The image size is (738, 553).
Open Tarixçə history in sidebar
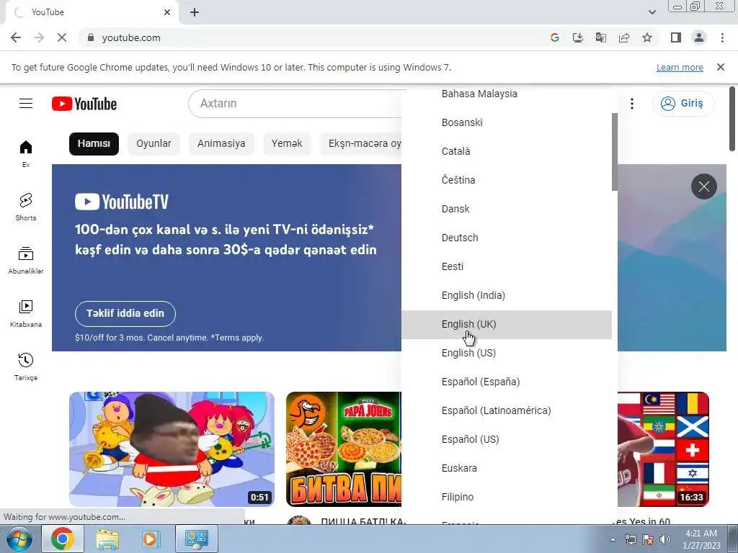tap(26, 367)
